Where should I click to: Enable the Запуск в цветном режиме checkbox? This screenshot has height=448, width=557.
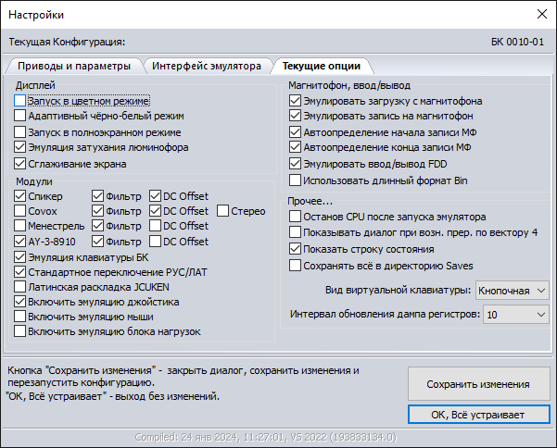click(x=20, y=101)
